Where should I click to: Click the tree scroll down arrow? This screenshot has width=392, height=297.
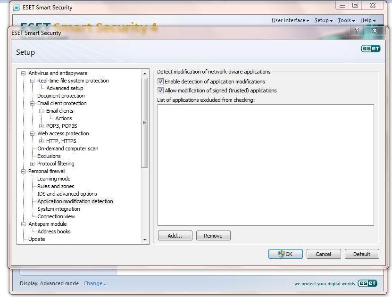click(145, 240)
